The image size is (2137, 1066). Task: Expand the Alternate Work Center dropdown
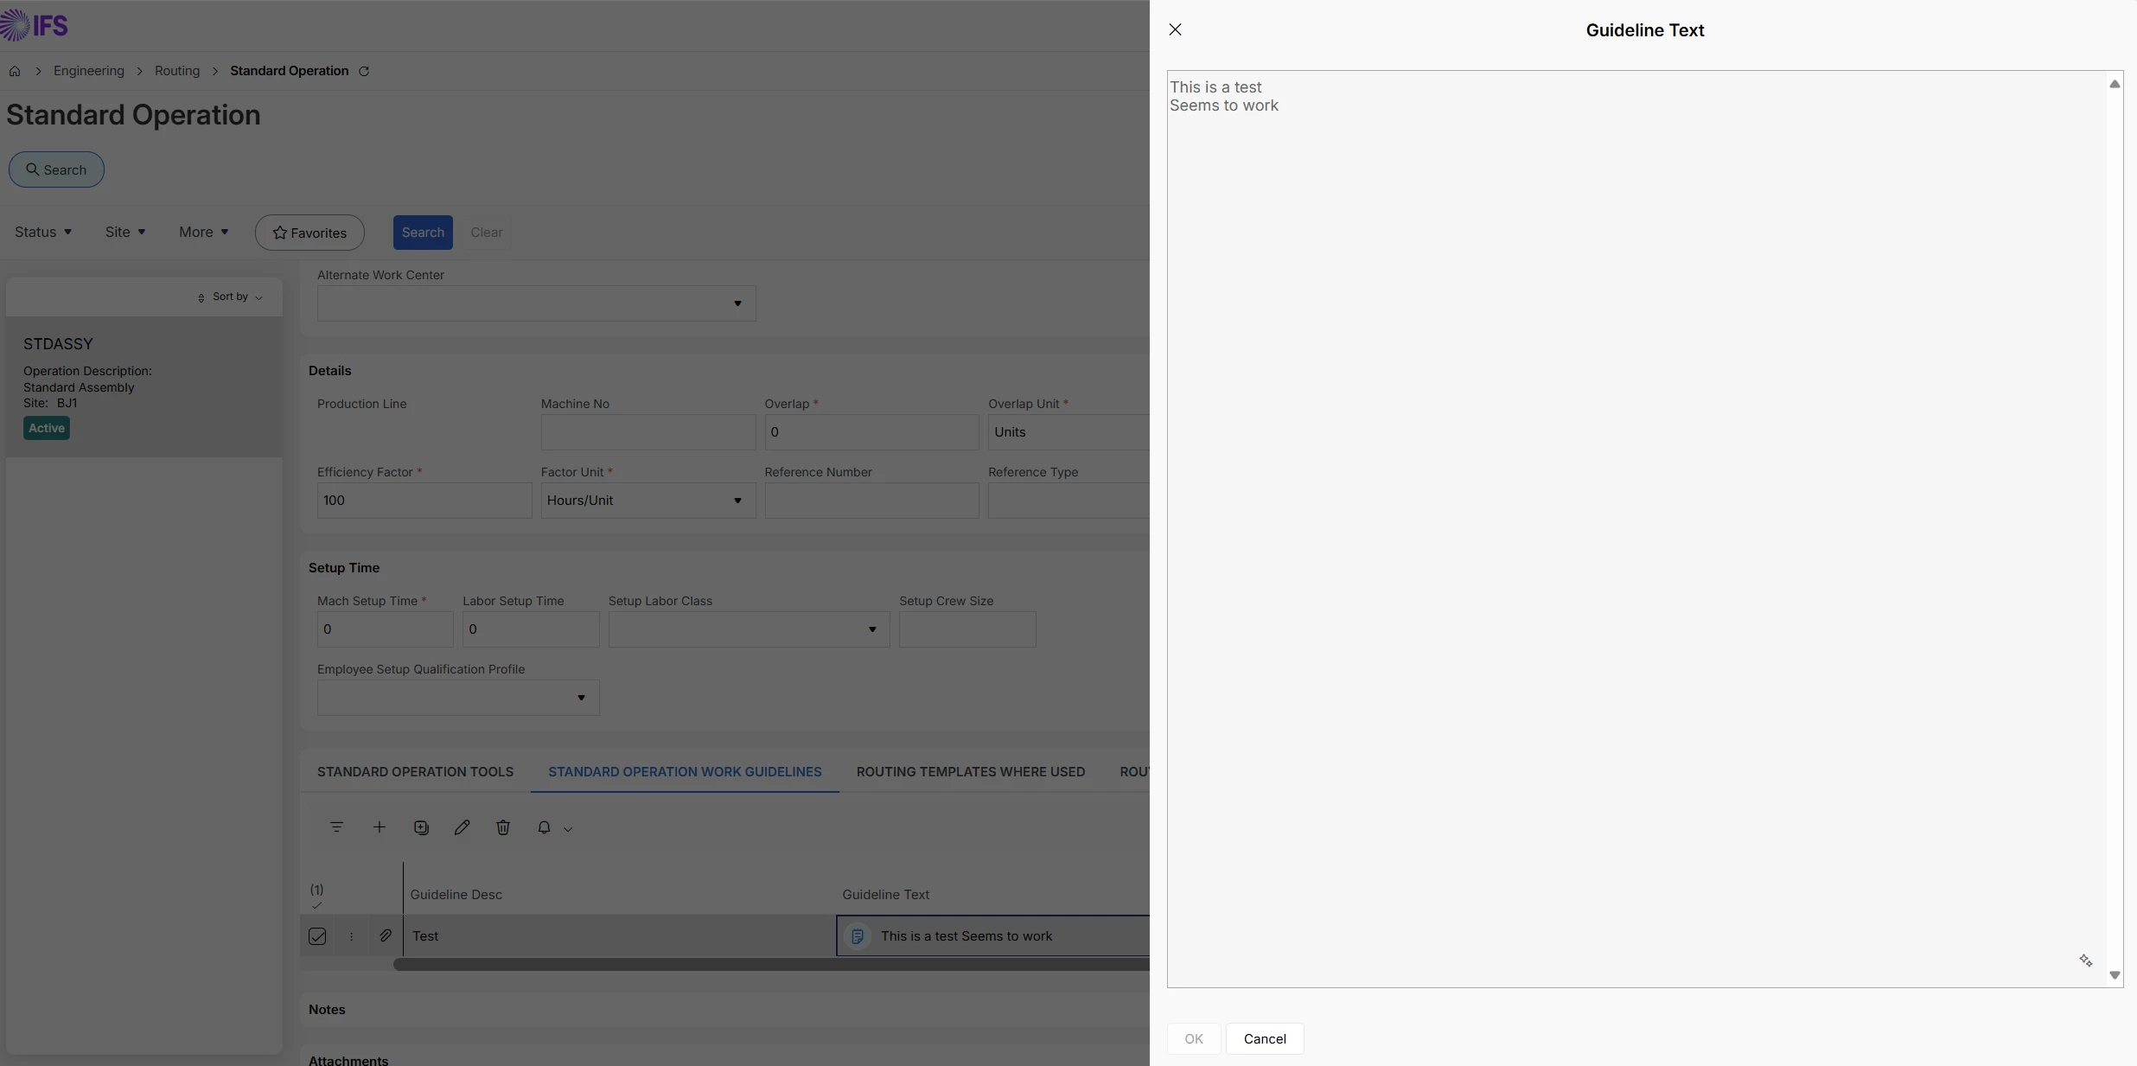point(737,303)
